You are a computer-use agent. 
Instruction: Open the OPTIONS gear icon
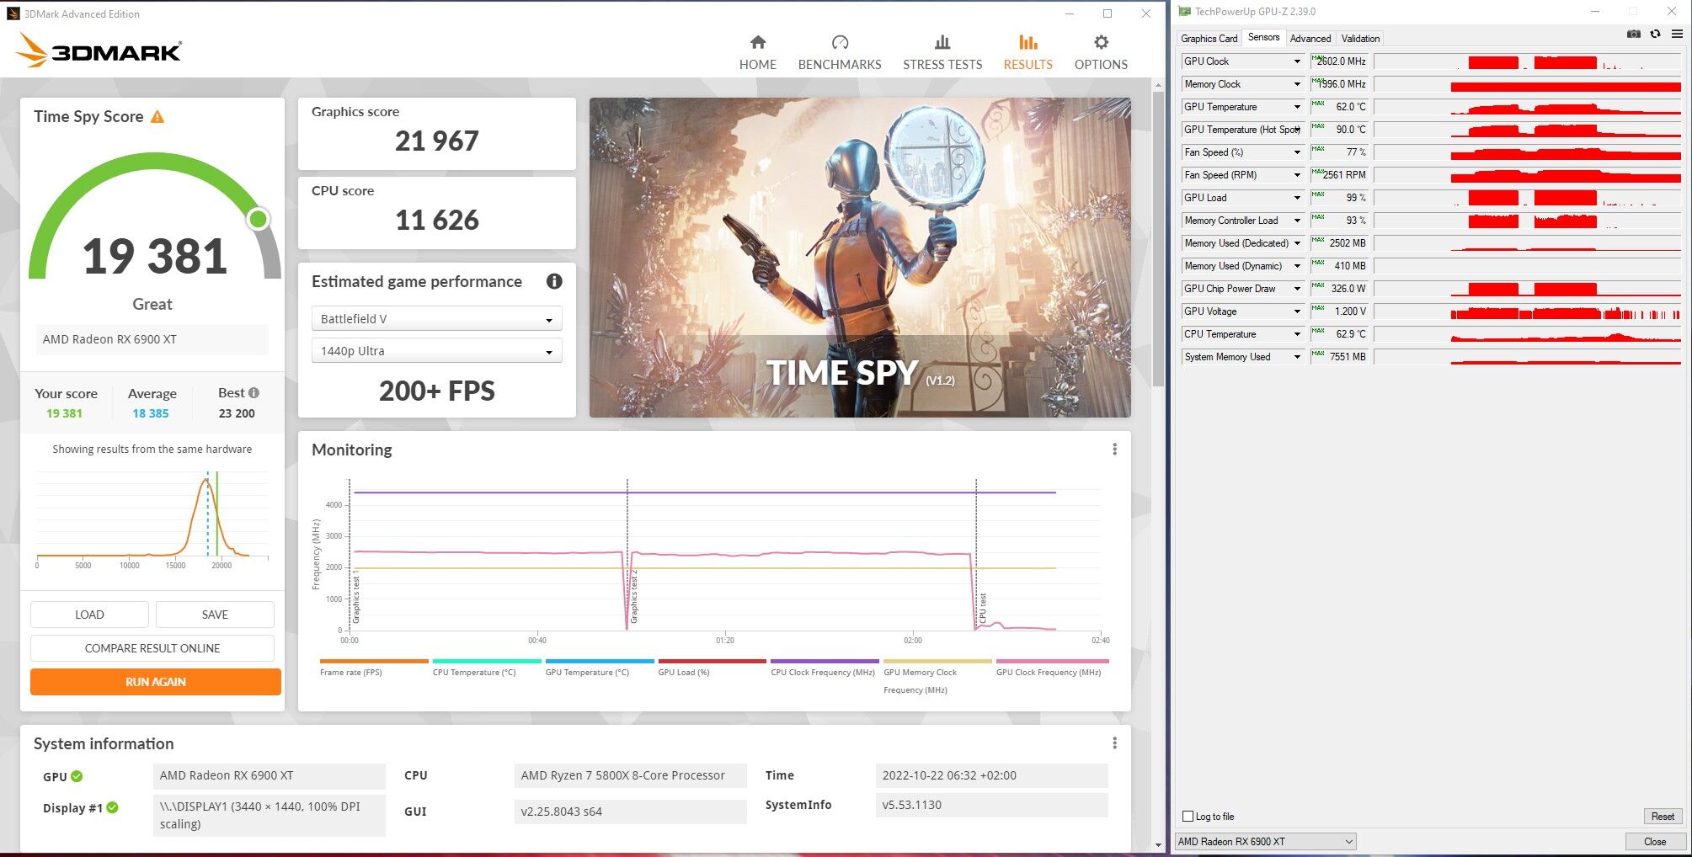point(1101,42)
